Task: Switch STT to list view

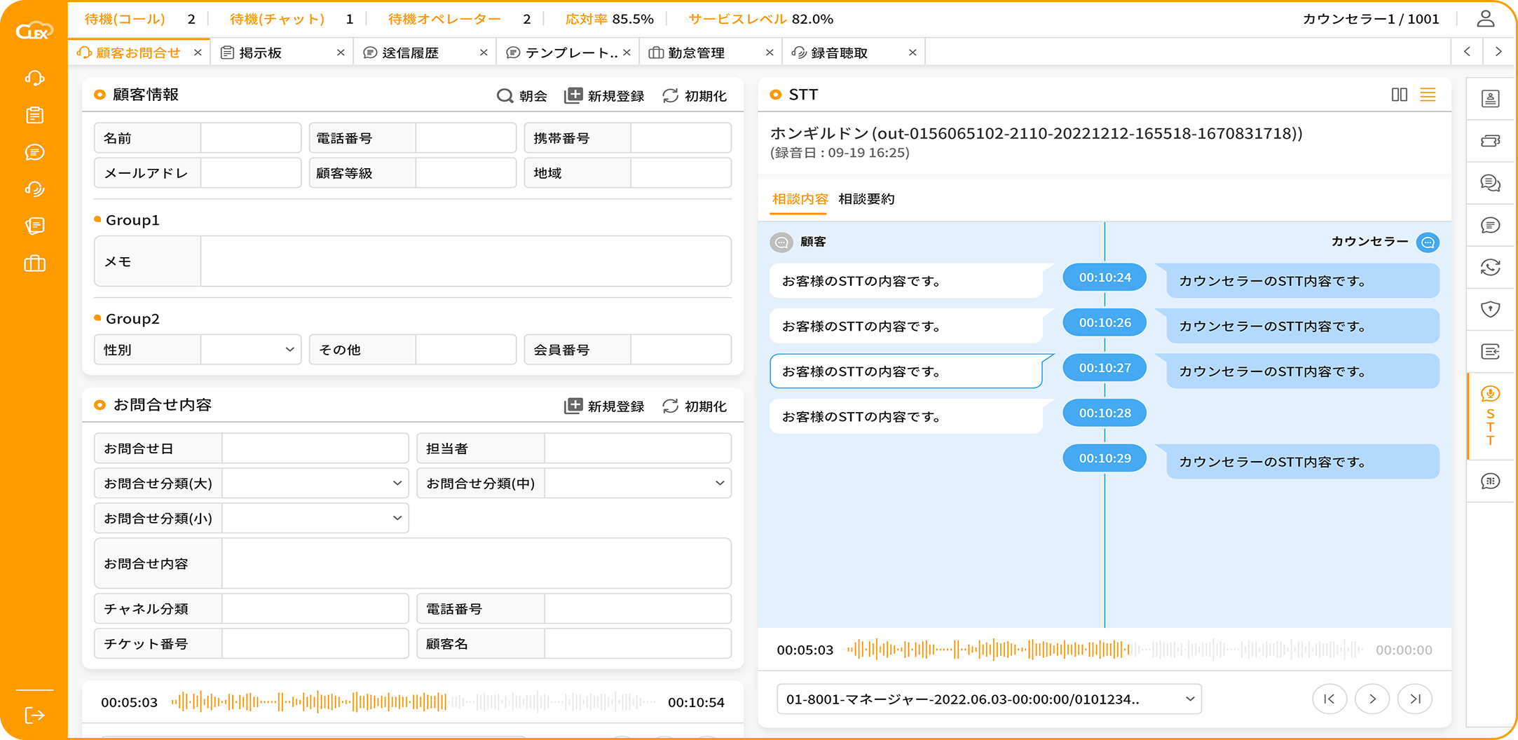Action: (x=1428, y=95)
